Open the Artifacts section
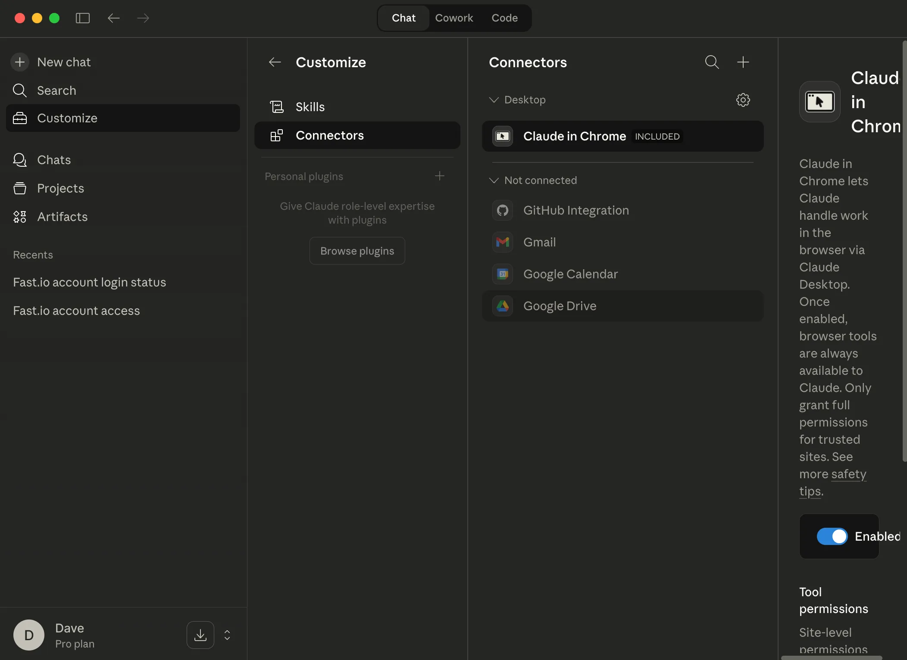The height and width of the screenshot is (660, 907). tap(62, 217)
